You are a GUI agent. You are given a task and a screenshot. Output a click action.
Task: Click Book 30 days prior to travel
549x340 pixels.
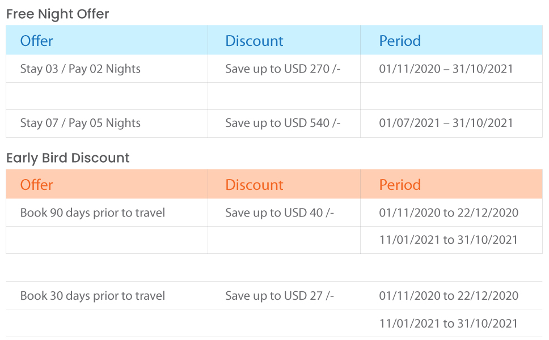(x=92, y=296)
